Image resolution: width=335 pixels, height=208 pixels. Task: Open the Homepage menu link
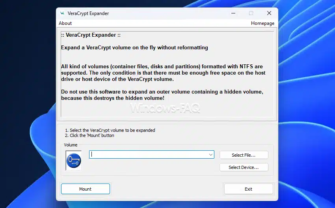262,23
